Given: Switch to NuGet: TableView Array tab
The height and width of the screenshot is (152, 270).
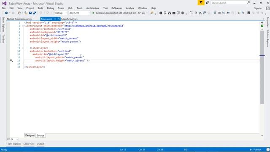Looking at the screenshot, I should [19, 19].
